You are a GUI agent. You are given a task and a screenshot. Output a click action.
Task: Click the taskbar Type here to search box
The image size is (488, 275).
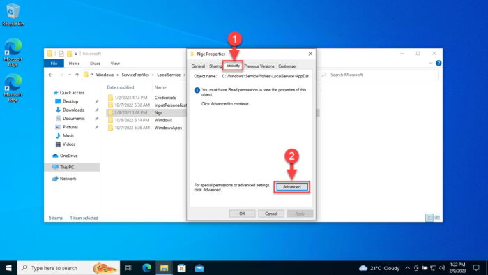(68, 268)
